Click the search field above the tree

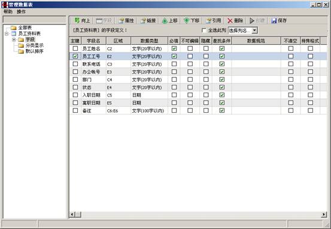click(x=34, y=20)
